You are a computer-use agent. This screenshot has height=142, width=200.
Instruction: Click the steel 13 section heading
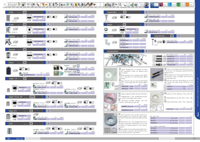(13, 79)
